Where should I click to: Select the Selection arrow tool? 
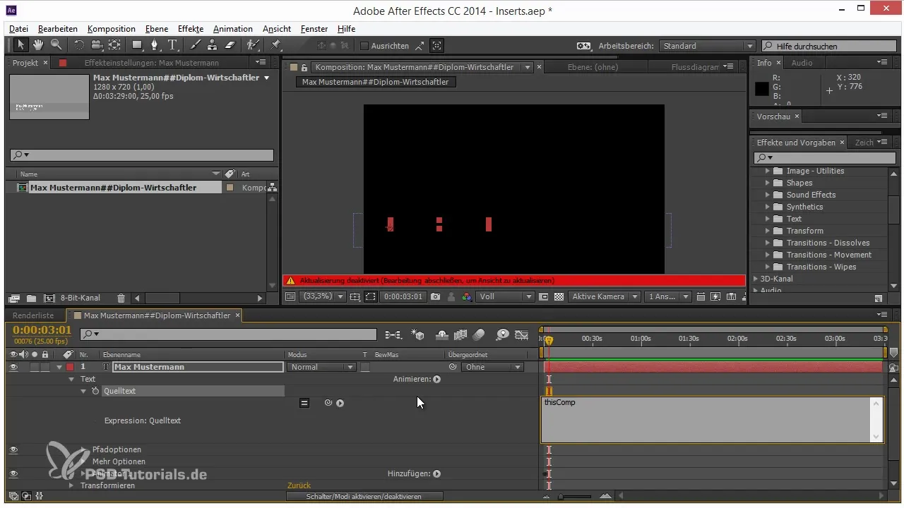21,45
